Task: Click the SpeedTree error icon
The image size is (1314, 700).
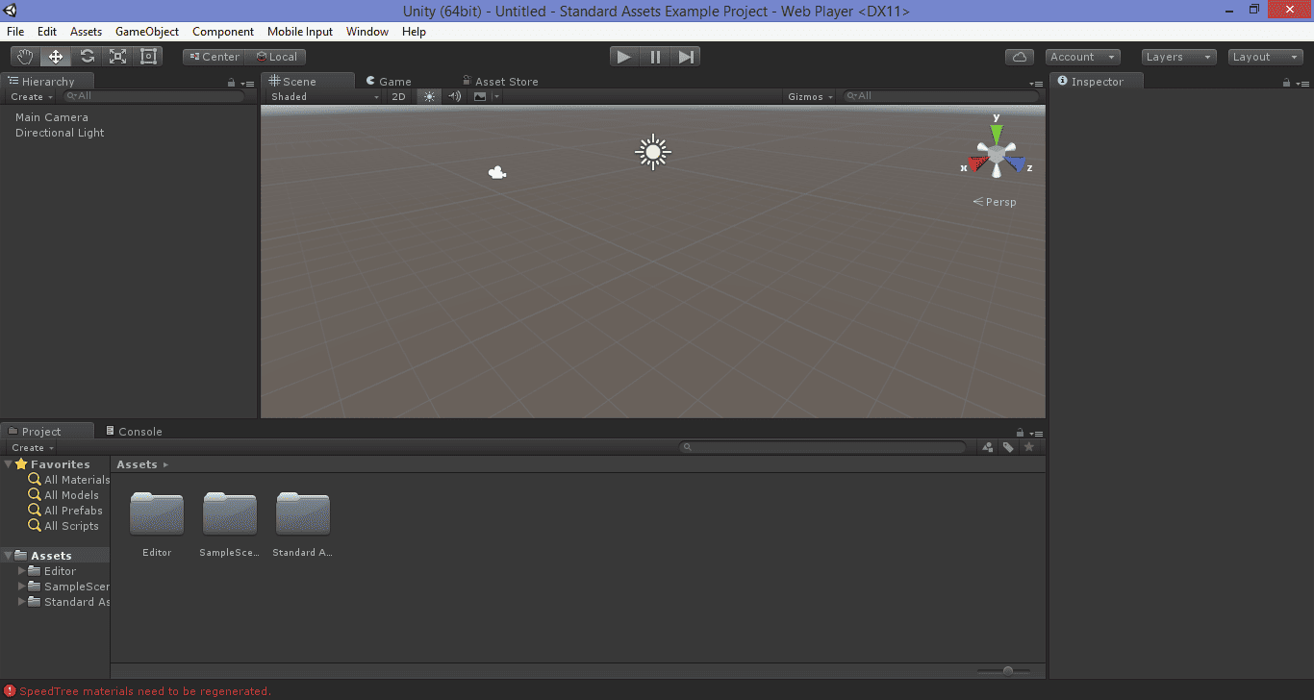Action: point(10,691)
